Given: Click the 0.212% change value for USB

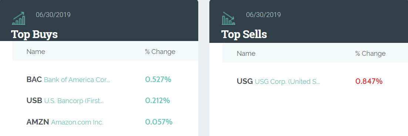Looking at the screenshot, I should [x=158, y=101].
